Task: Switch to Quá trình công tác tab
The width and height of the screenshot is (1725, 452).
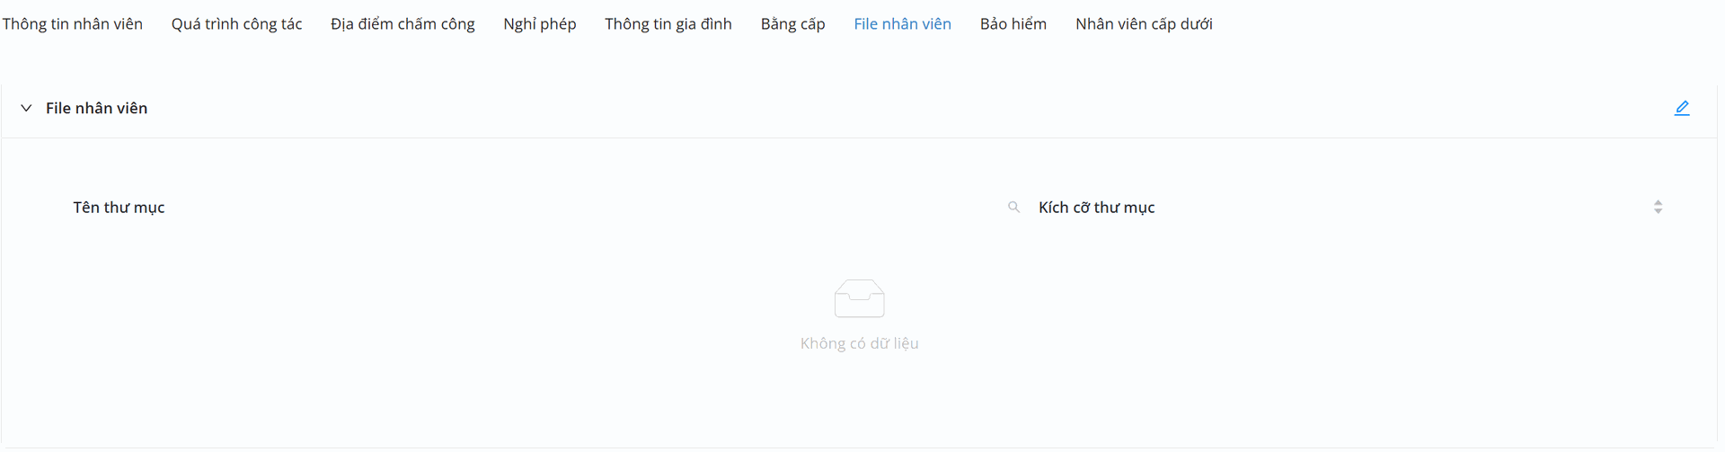Action: (x=236, y=24)
